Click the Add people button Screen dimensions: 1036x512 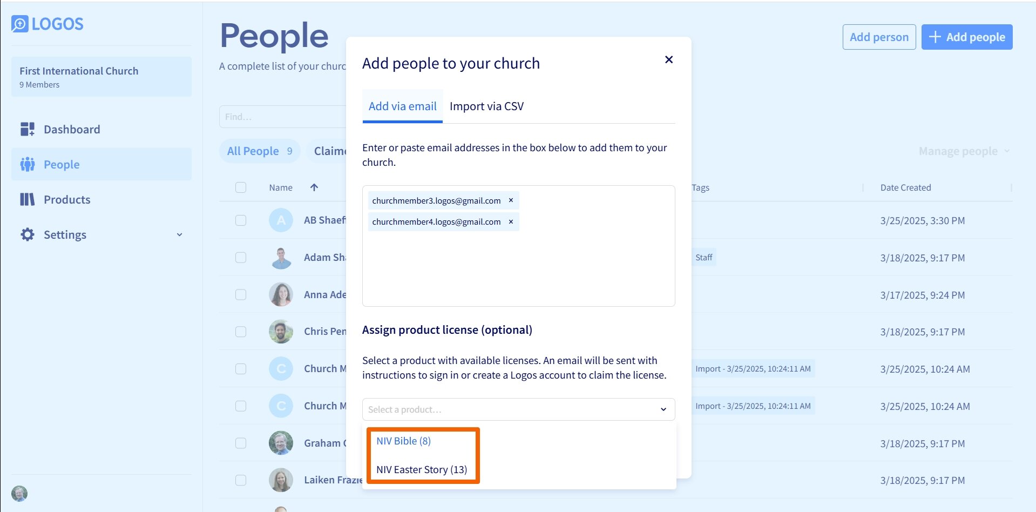pyautogui.click(x=966, y=37)
